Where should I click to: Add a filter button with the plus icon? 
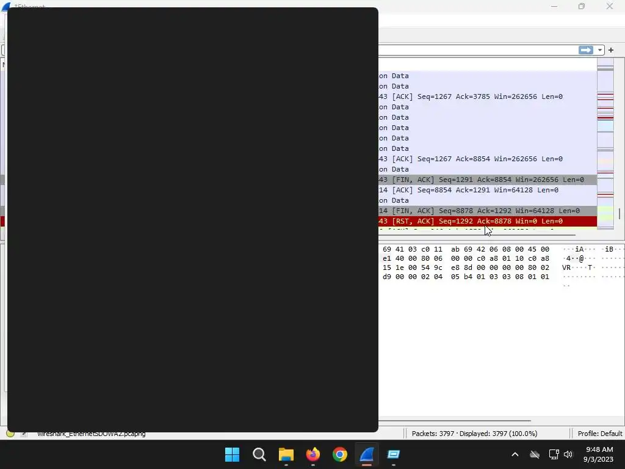[x=610, y=50]
